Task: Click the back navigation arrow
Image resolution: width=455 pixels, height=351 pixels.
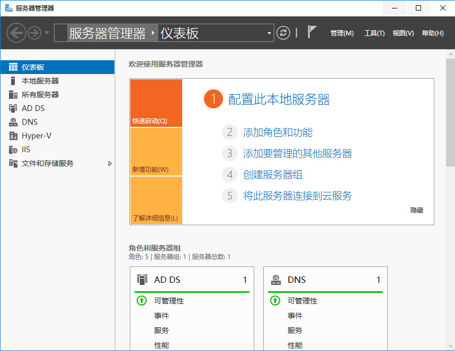Action: click(x=16, y=33)
